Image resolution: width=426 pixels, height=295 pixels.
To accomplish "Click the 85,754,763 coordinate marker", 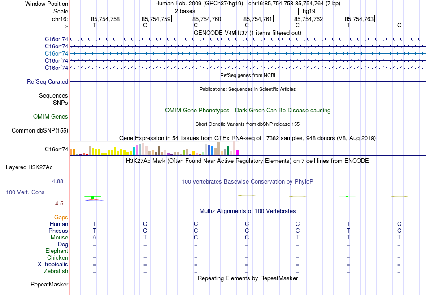I will (x=359, y=19).
